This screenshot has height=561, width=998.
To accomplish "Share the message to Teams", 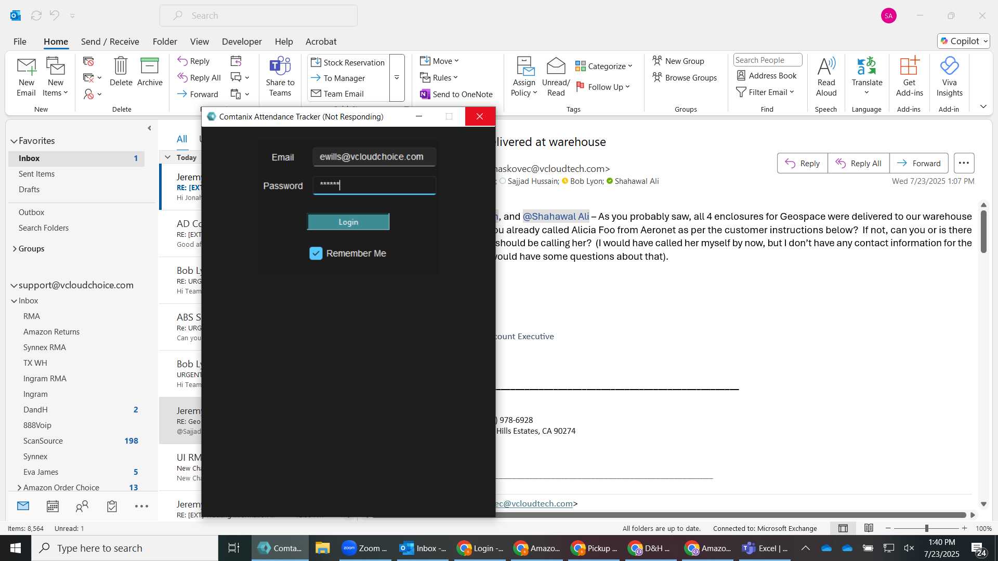I will point(280,76).
